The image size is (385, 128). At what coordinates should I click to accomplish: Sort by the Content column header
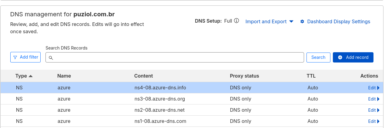point(143,76)
